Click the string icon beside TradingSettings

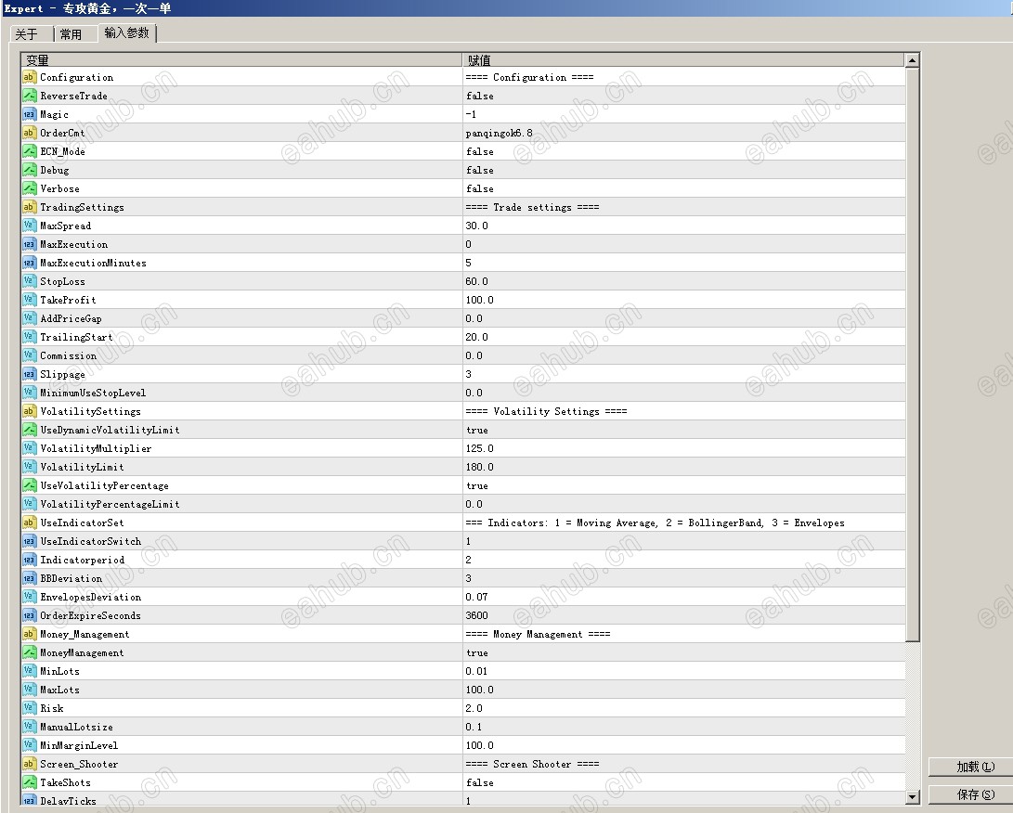(29, 207)
